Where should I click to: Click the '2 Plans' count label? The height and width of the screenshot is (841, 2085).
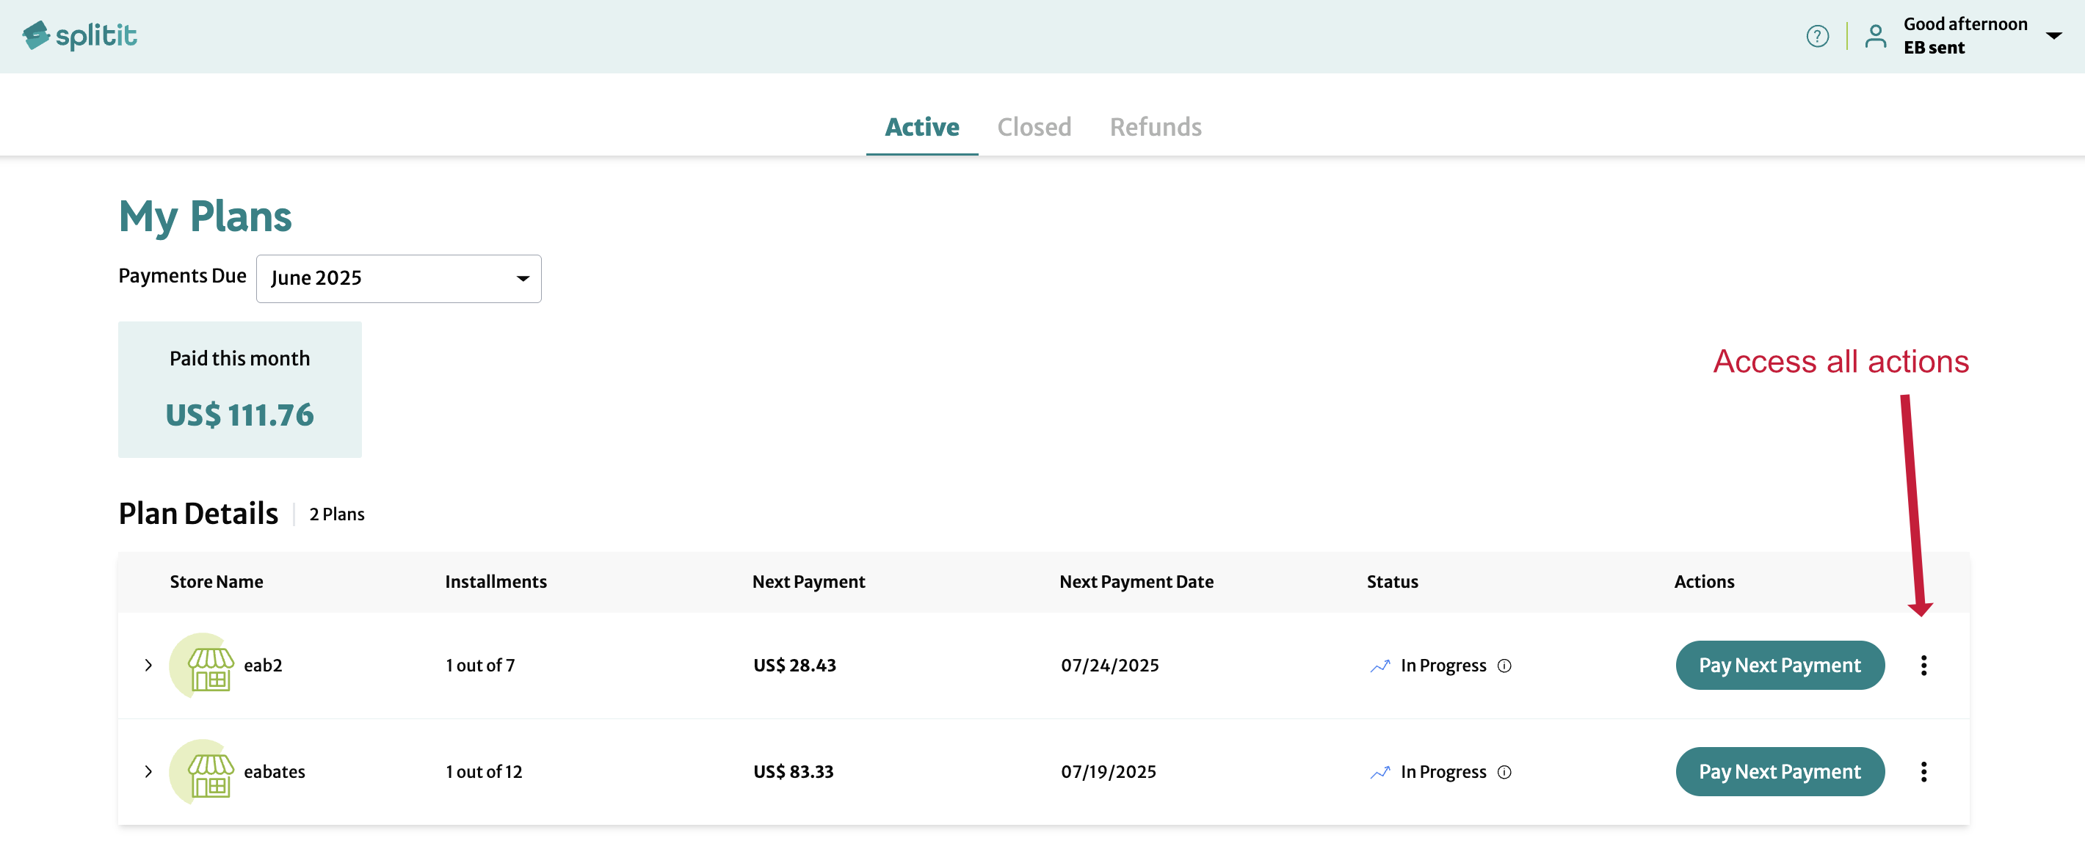click(337, 514)
